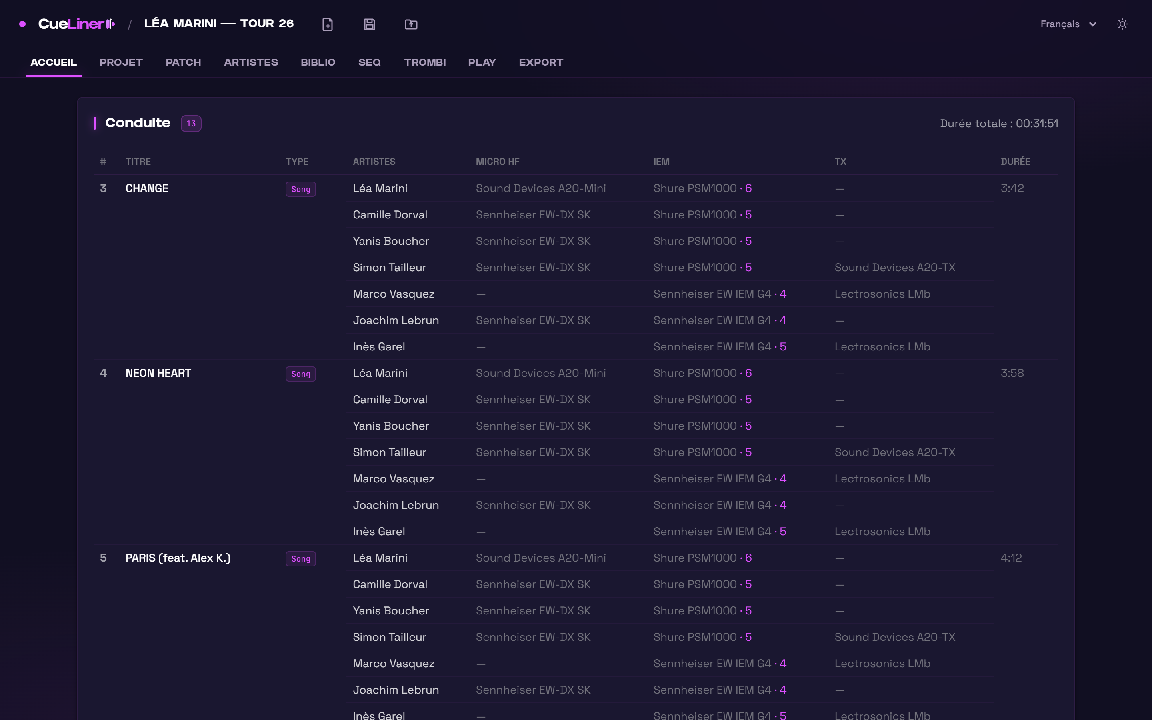
Task: Click the MICRO HF column header
Action: [x=498, y=162]
